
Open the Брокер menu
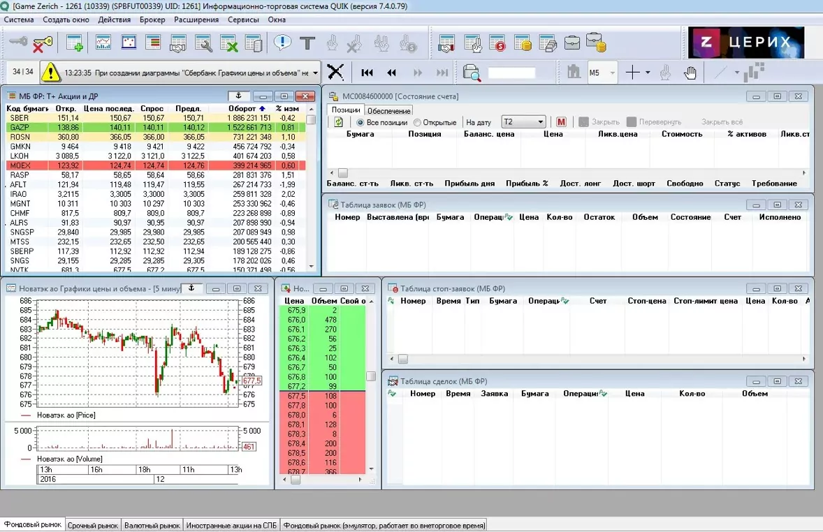click(152, 20)
